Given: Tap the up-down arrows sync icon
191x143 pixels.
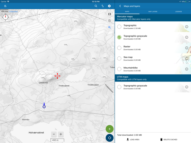Looking at the screenshot, I should [x=102, y=6].
